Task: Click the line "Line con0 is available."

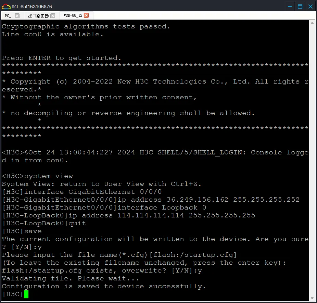Action: tap(53, 34)
